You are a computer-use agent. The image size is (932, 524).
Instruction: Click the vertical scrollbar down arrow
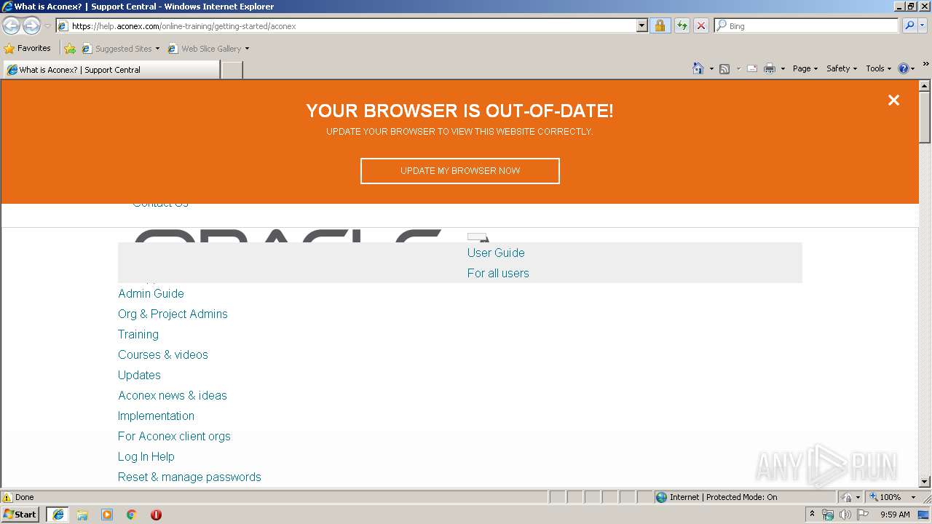[x=925, y=482]
